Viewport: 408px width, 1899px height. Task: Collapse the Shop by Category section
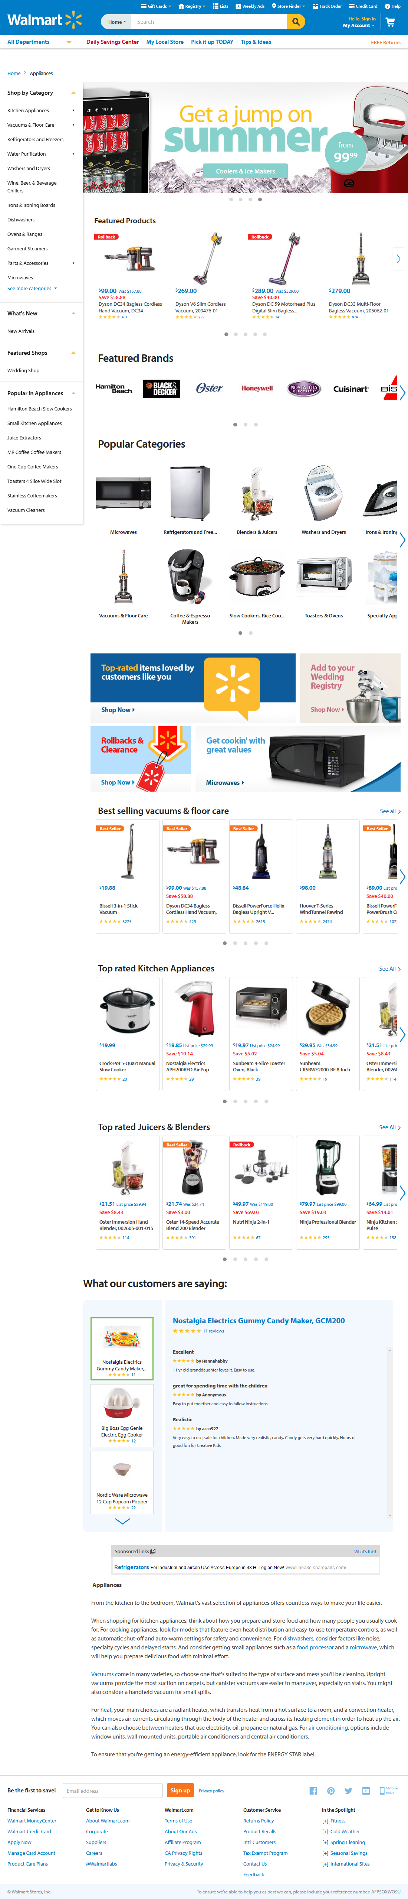pyautogui.click(x=73, y=93)
